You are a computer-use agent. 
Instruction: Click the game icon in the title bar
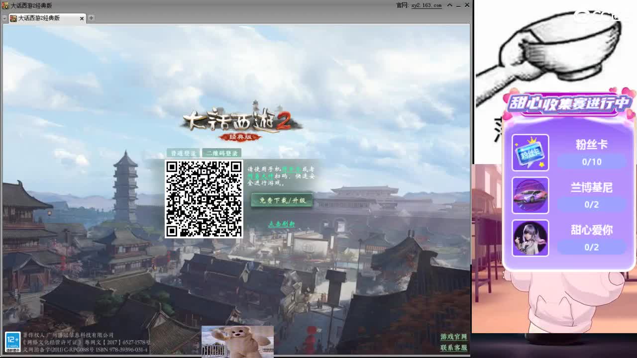[x=5, y=5]
